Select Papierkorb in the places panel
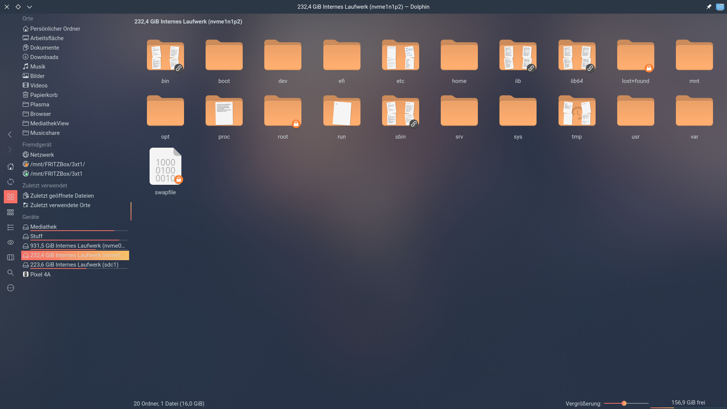The width and height of the screenshot is (727, 409). coord(44,95)
